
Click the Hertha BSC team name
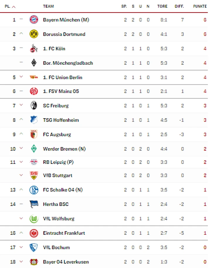[x=56, y=204]
